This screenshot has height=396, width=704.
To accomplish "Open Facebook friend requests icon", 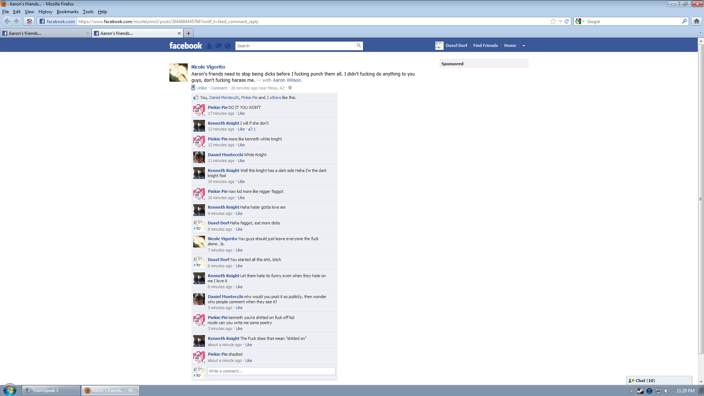I will [x=209, y=46].
